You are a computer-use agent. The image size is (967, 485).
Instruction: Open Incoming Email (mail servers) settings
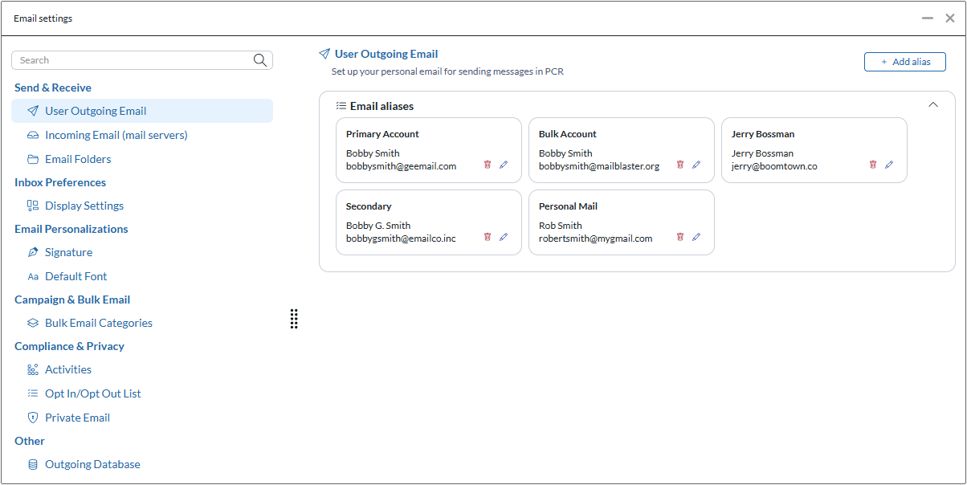pyautogui.click(x=116, y=135)
